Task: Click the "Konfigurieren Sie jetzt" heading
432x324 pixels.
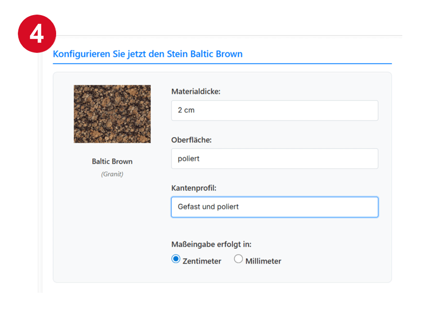Action: (147, 54)
